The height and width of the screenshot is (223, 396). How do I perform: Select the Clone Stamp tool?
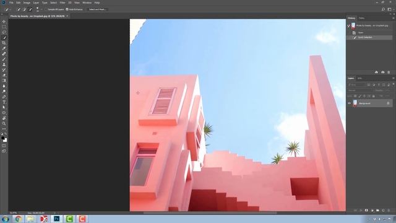pyautogui.click(x=4, y=64)
